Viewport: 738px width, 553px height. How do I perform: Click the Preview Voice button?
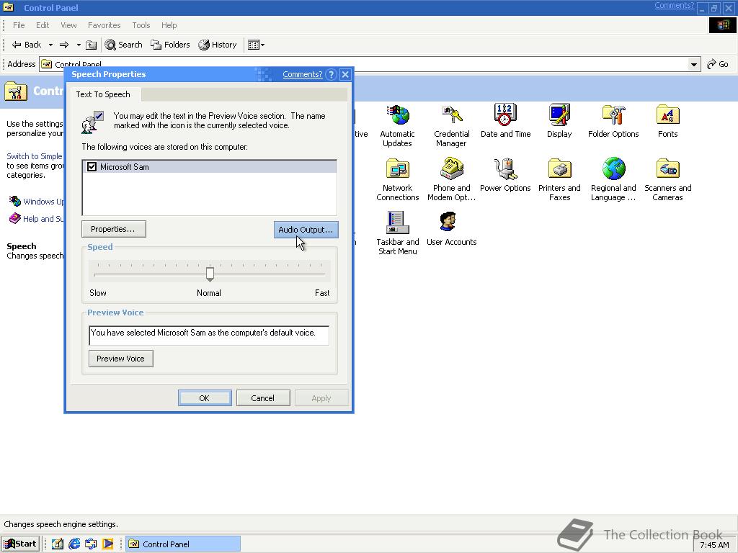click(120, 359)
